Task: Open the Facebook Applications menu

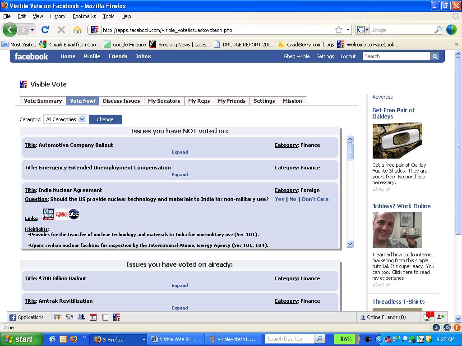Action: 27,317
